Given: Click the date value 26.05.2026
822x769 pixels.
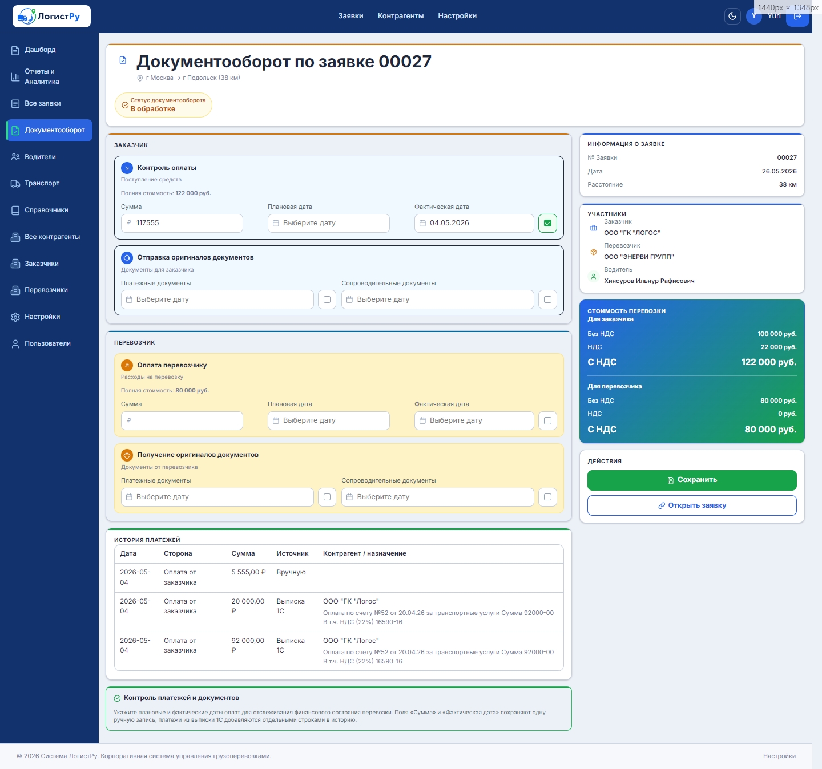Looking at the screenshot, I should (779, 171).
